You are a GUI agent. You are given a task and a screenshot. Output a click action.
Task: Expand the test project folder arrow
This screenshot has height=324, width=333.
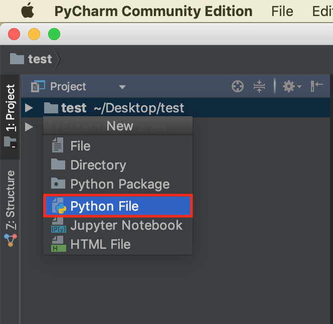point(29,108)
